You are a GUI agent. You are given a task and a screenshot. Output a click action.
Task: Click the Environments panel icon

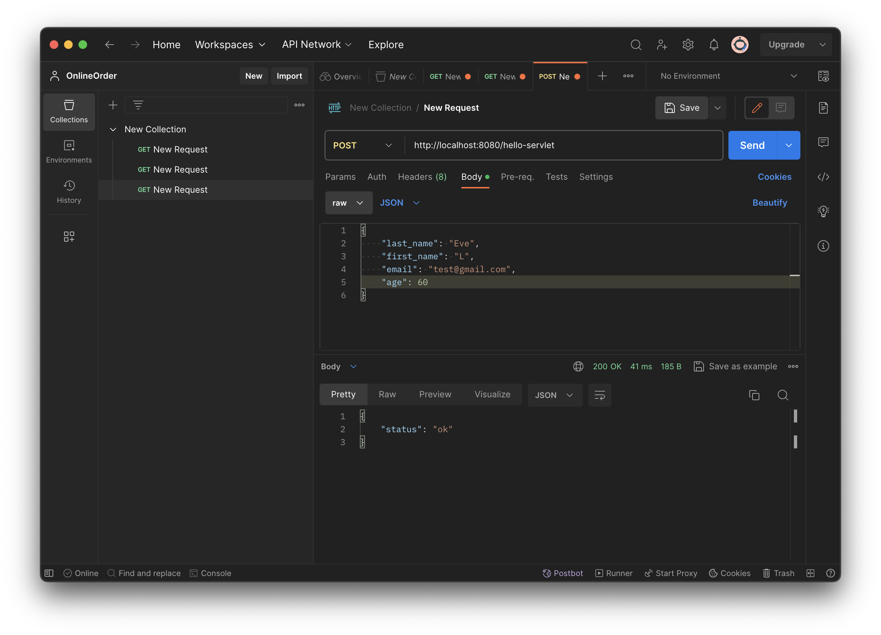tap(68, 150)
